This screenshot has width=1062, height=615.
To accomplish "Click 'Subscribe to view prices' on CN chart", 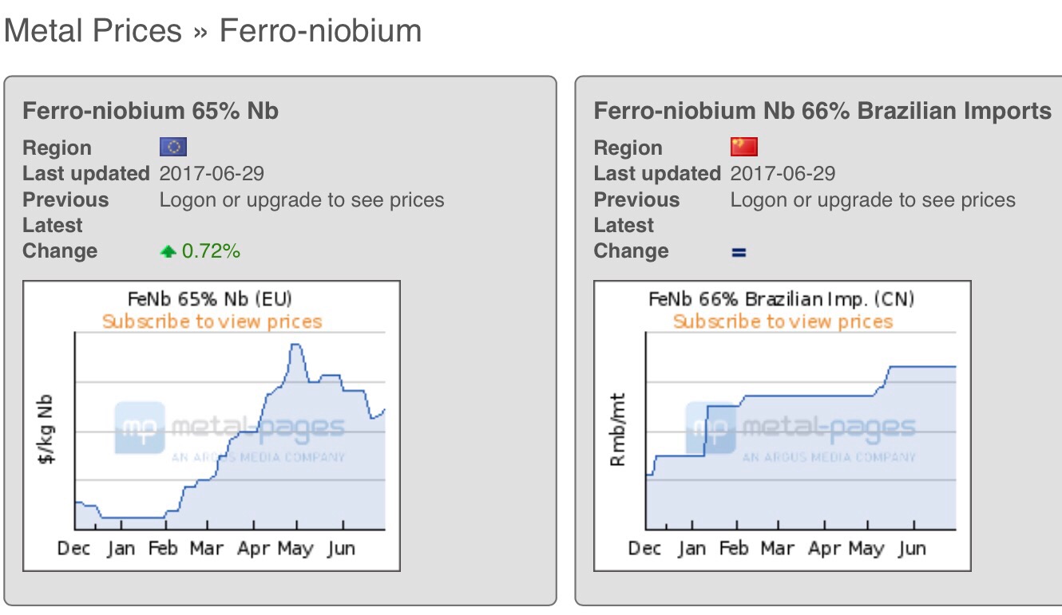I will [783, 321].
